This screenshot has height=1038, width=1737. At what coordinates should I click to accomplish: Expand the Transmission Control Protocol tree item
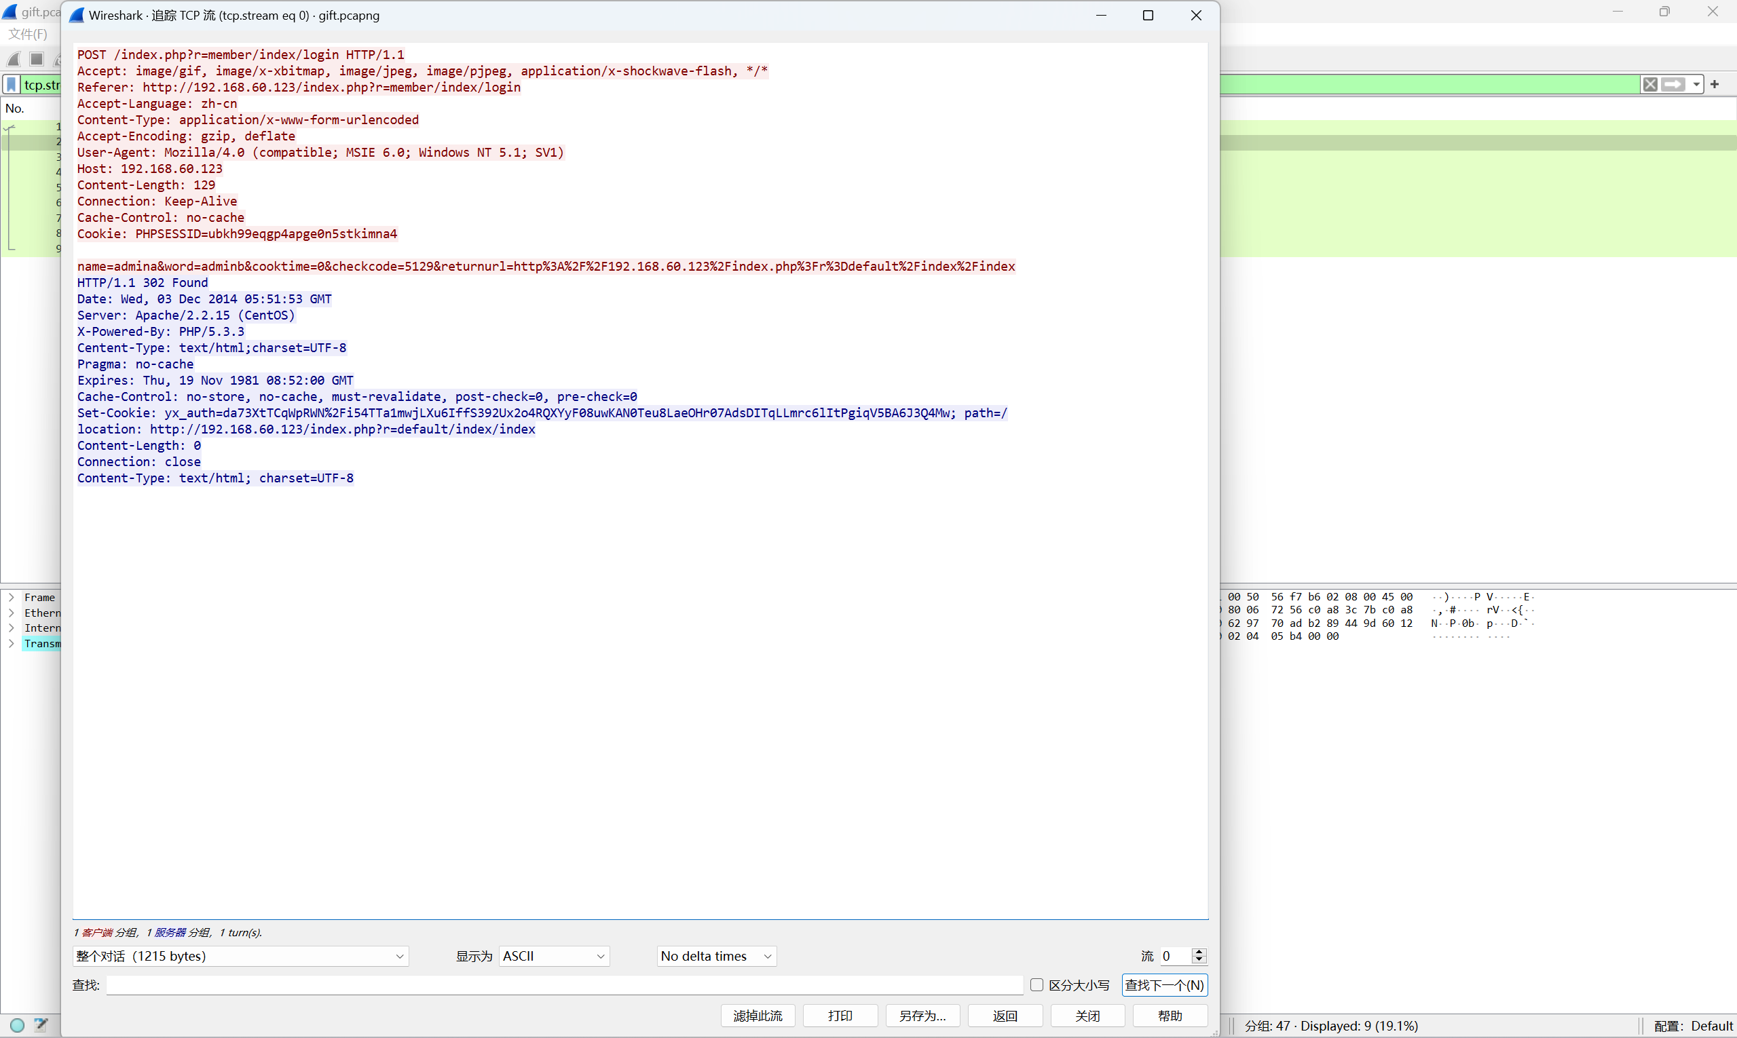click(x=11, y=644)
